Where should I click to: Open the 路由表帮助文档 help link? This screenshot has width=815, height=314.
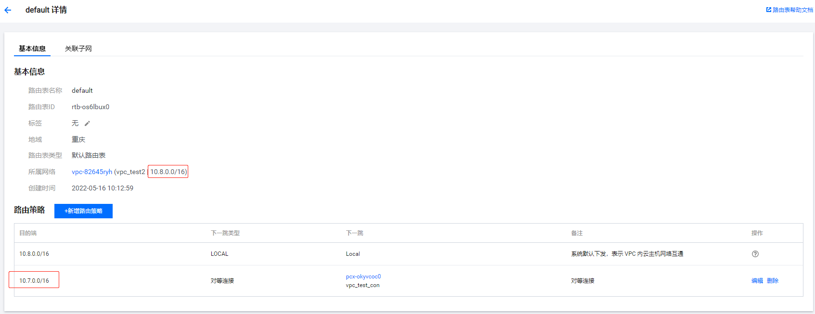tap(789, 10)
